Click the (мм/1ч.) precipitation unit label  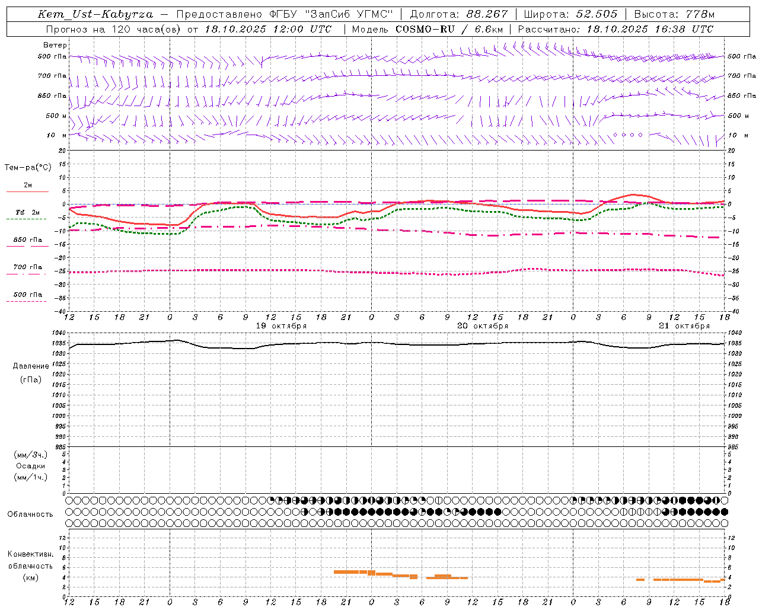[31, 477]
